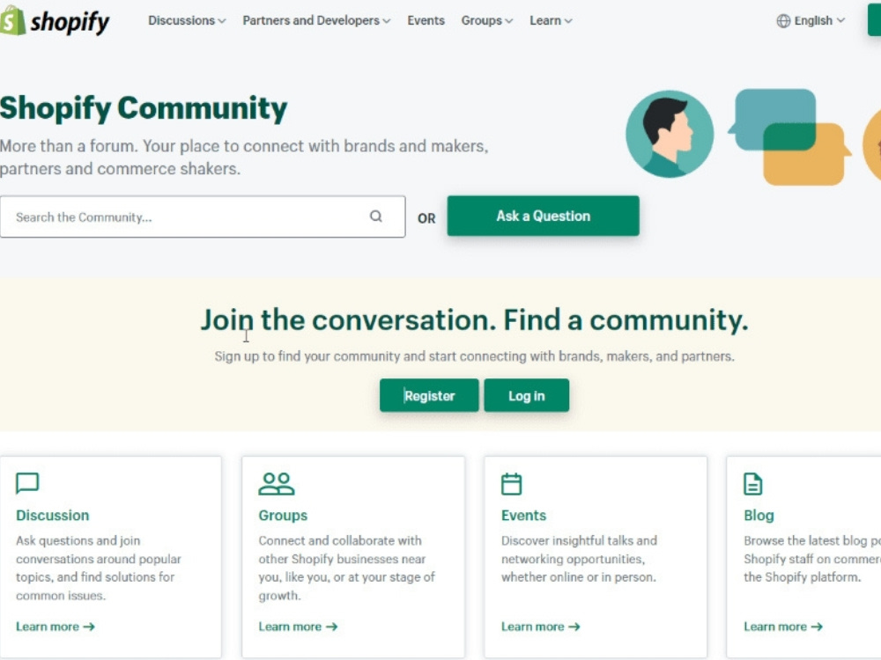Screen dimensions: 881x660
Task: Expand Partners and Developers menu
Action: [316, 21]
